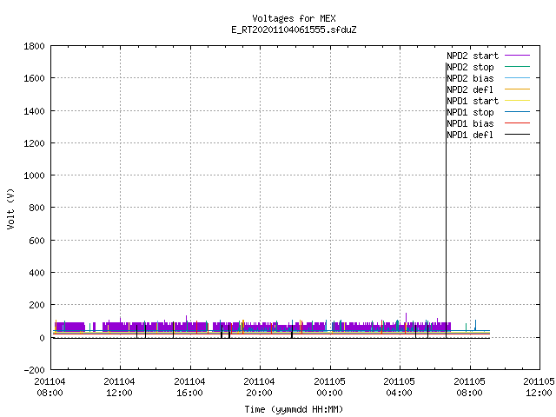The height and width of the screenshot is (417, 556).
Task: Select the NPD1 stop legend label
Action: click(470, 112)
